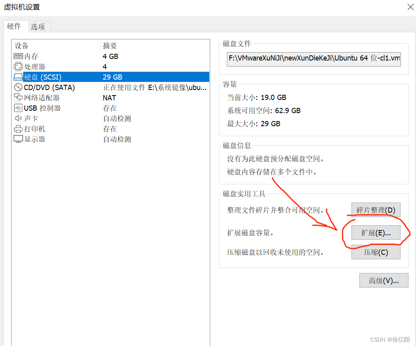The width and height of the screenshot is (416, 346).
Task: Click the USB controller icon
Action: coord(18,108)
